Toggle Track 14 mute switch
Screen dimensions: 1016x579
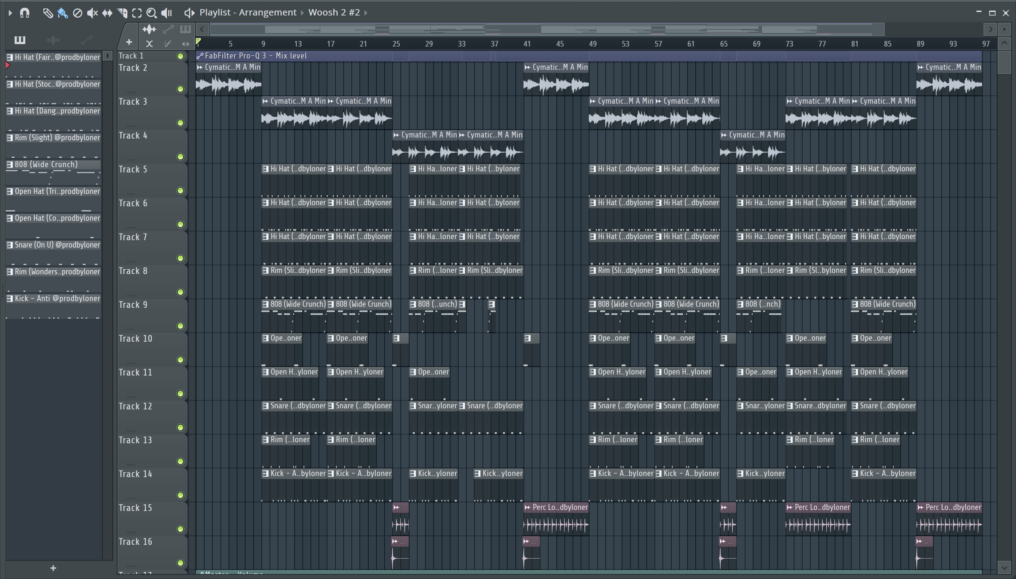pos(180,495)
